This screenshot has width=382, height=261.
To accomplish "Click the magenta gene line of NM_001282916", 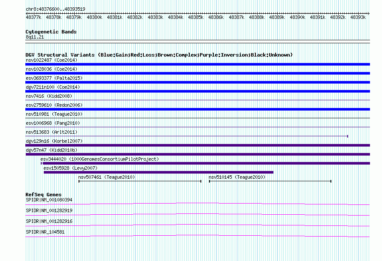I will (197, 225).
